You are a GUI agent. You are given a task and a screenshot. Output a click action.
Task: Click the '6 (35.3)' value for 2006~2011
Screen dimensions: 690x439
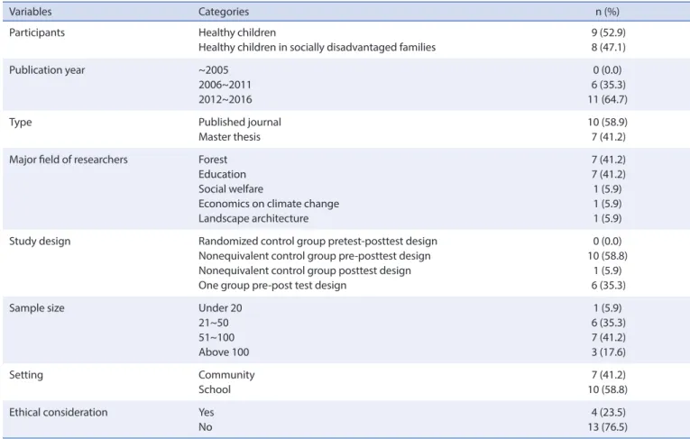tap(608, 85)
